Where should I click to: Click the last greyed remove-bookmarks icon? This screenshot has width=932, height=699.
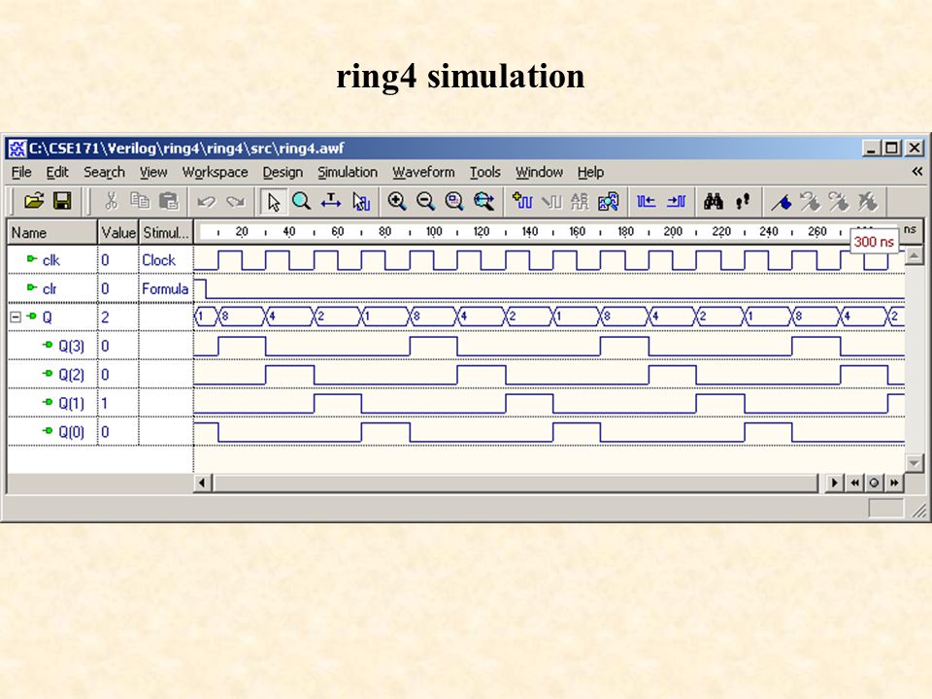point(867,202)
